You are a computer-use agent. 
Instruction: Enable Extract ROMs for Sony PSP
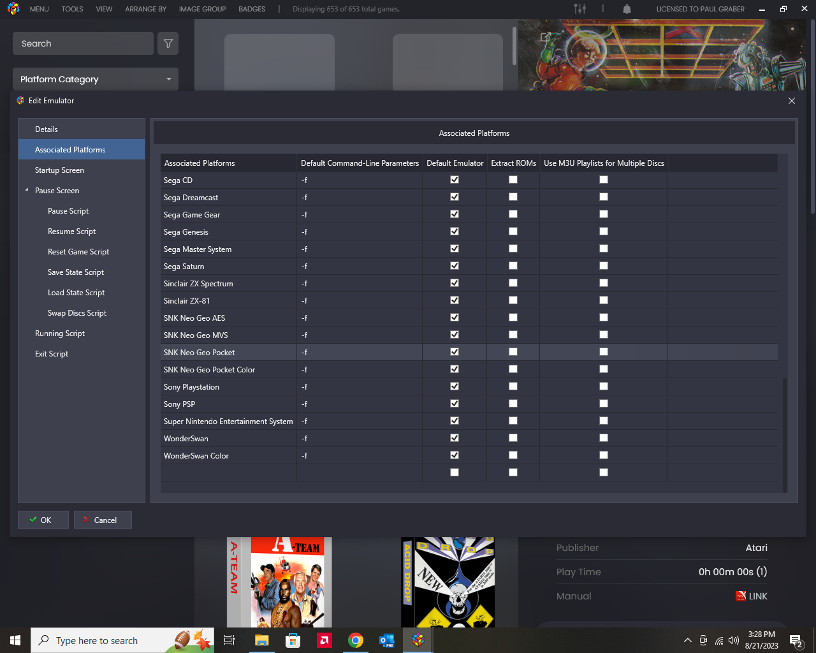513,404
